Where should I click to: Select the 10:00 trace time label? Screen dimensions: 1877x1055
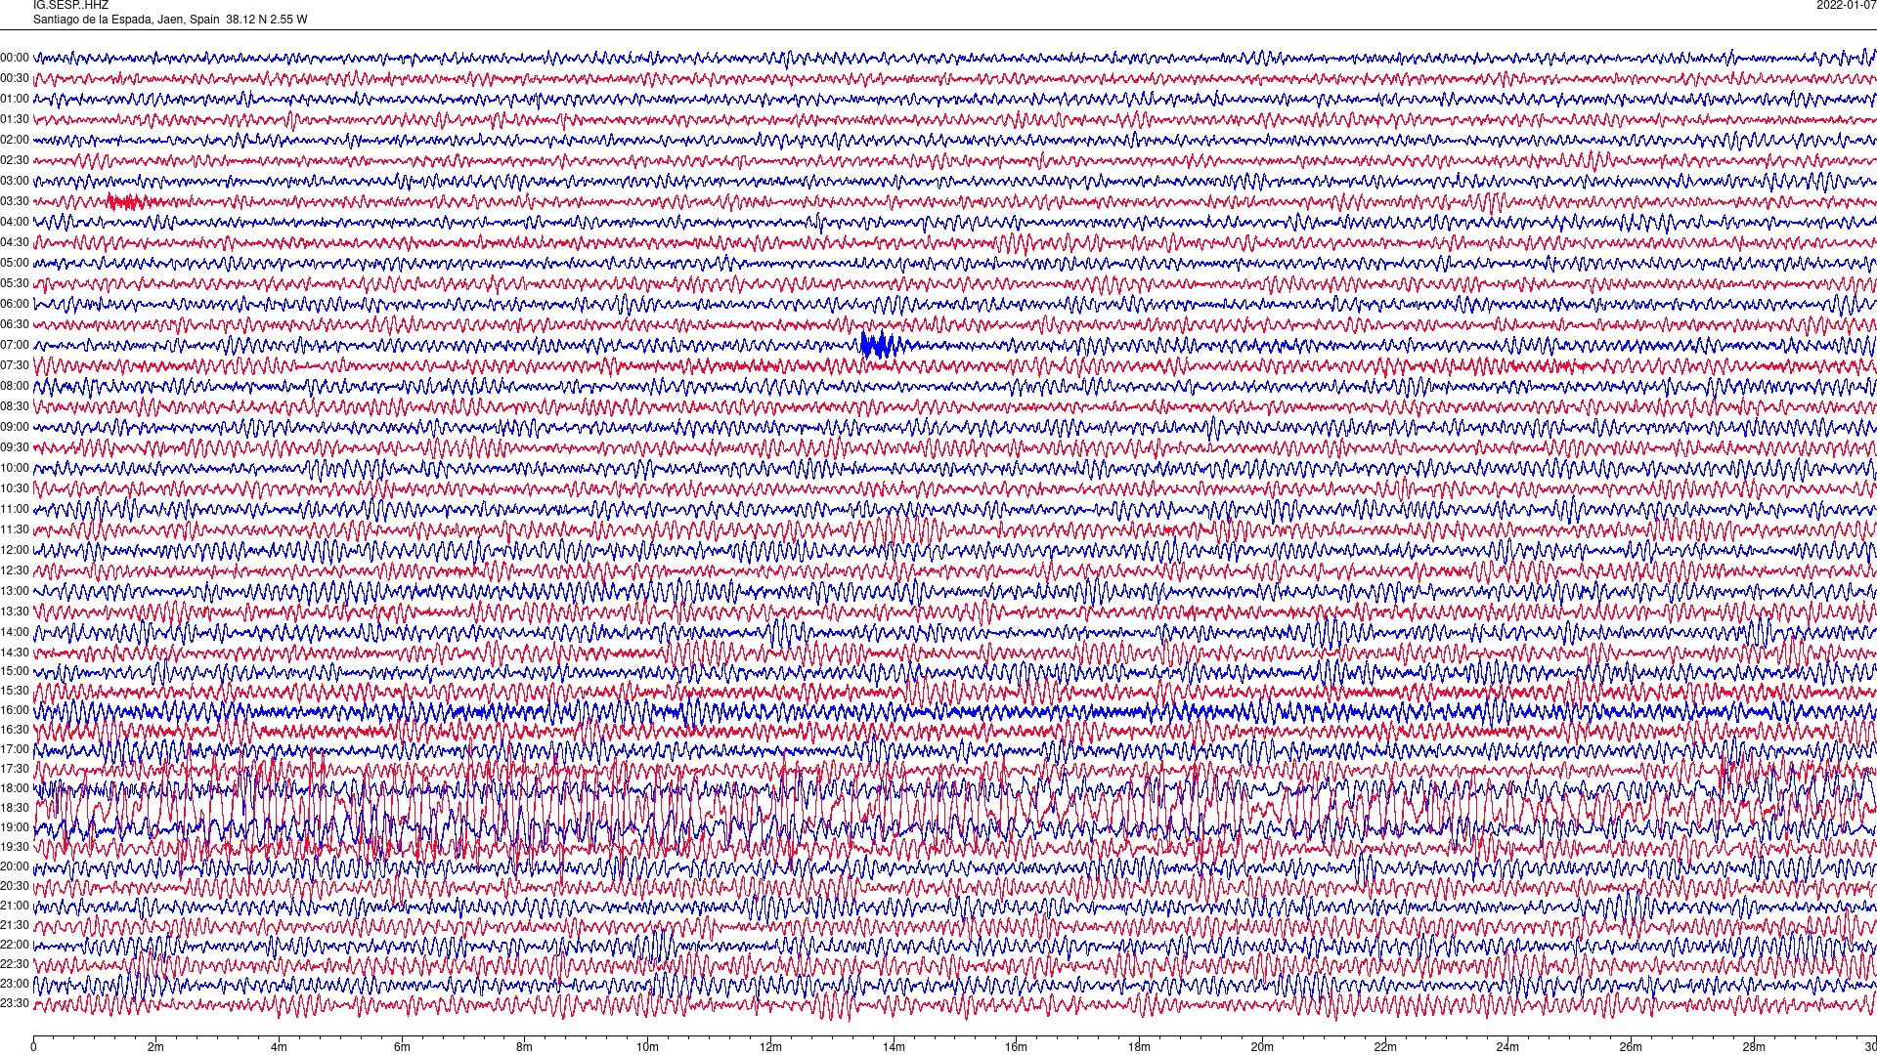(15, 468)
